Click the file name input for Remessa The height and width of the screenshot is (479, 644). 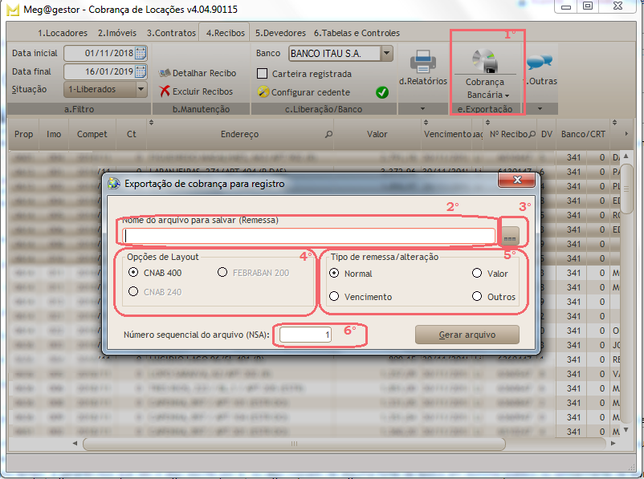click(309, 235)
